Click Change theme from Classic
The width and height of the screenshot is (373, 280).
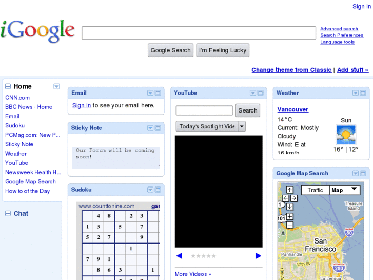tap(291, 70)
